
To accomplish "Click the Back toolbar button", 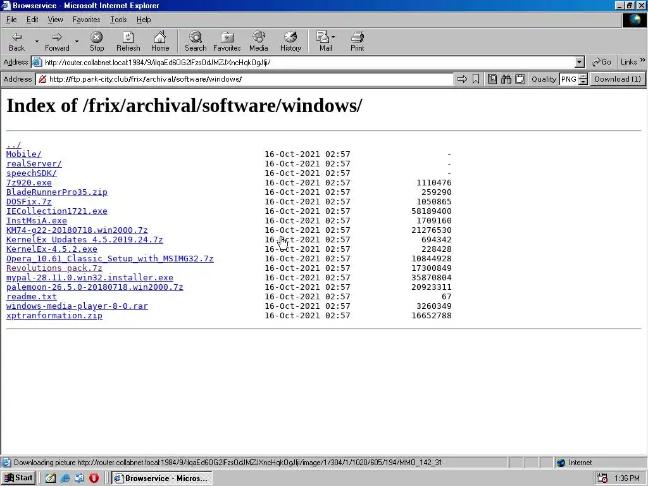I will point(17,41).
